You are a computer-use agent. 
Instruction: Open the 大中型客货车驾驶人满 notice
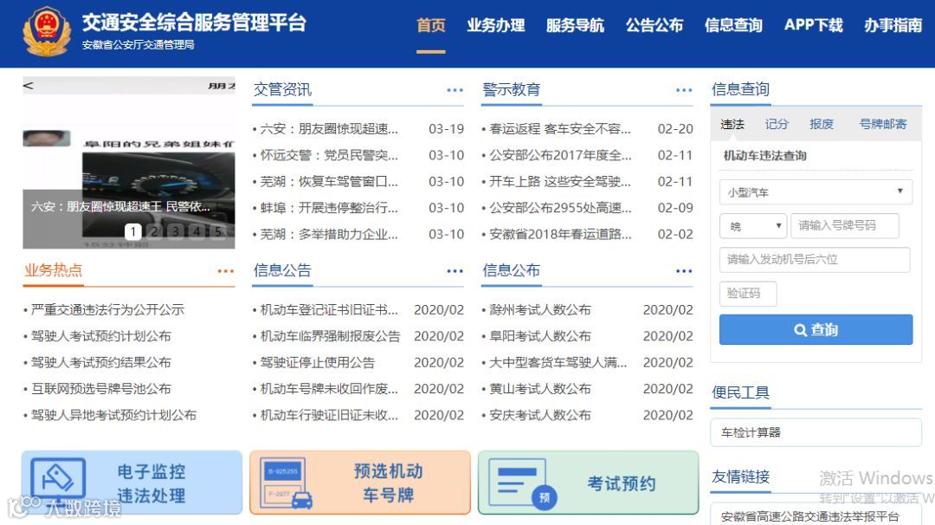point(558,362)
